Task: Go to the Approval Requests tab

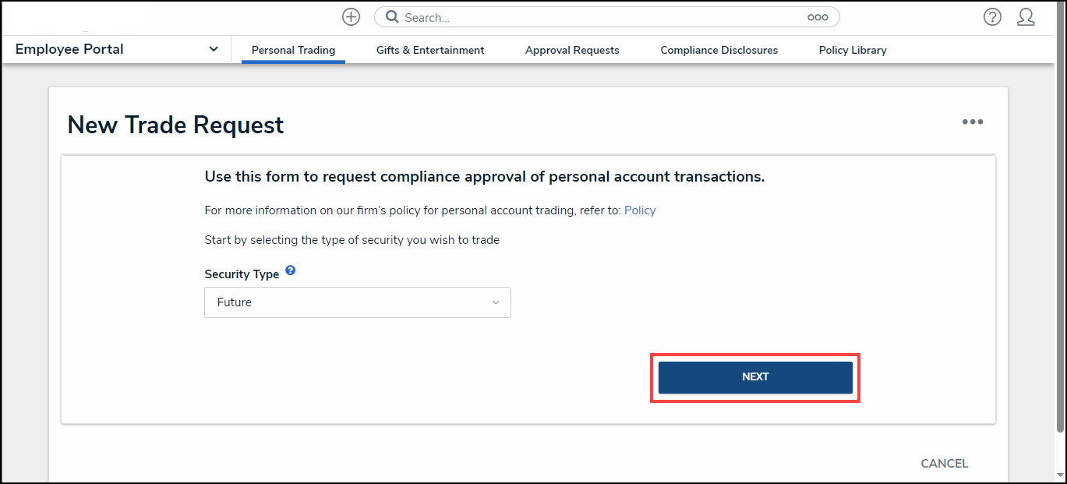Action: click(572, 50)
